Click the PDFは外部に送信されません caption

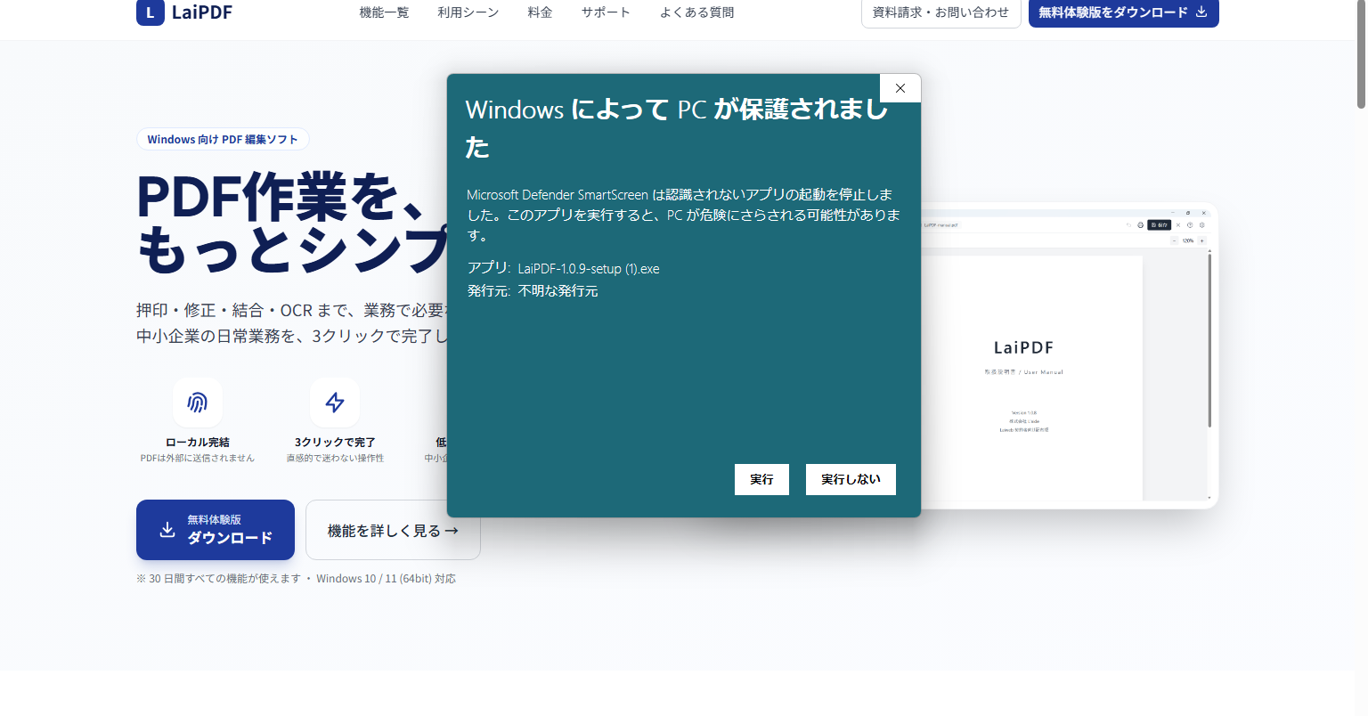(x=198, y=458)
